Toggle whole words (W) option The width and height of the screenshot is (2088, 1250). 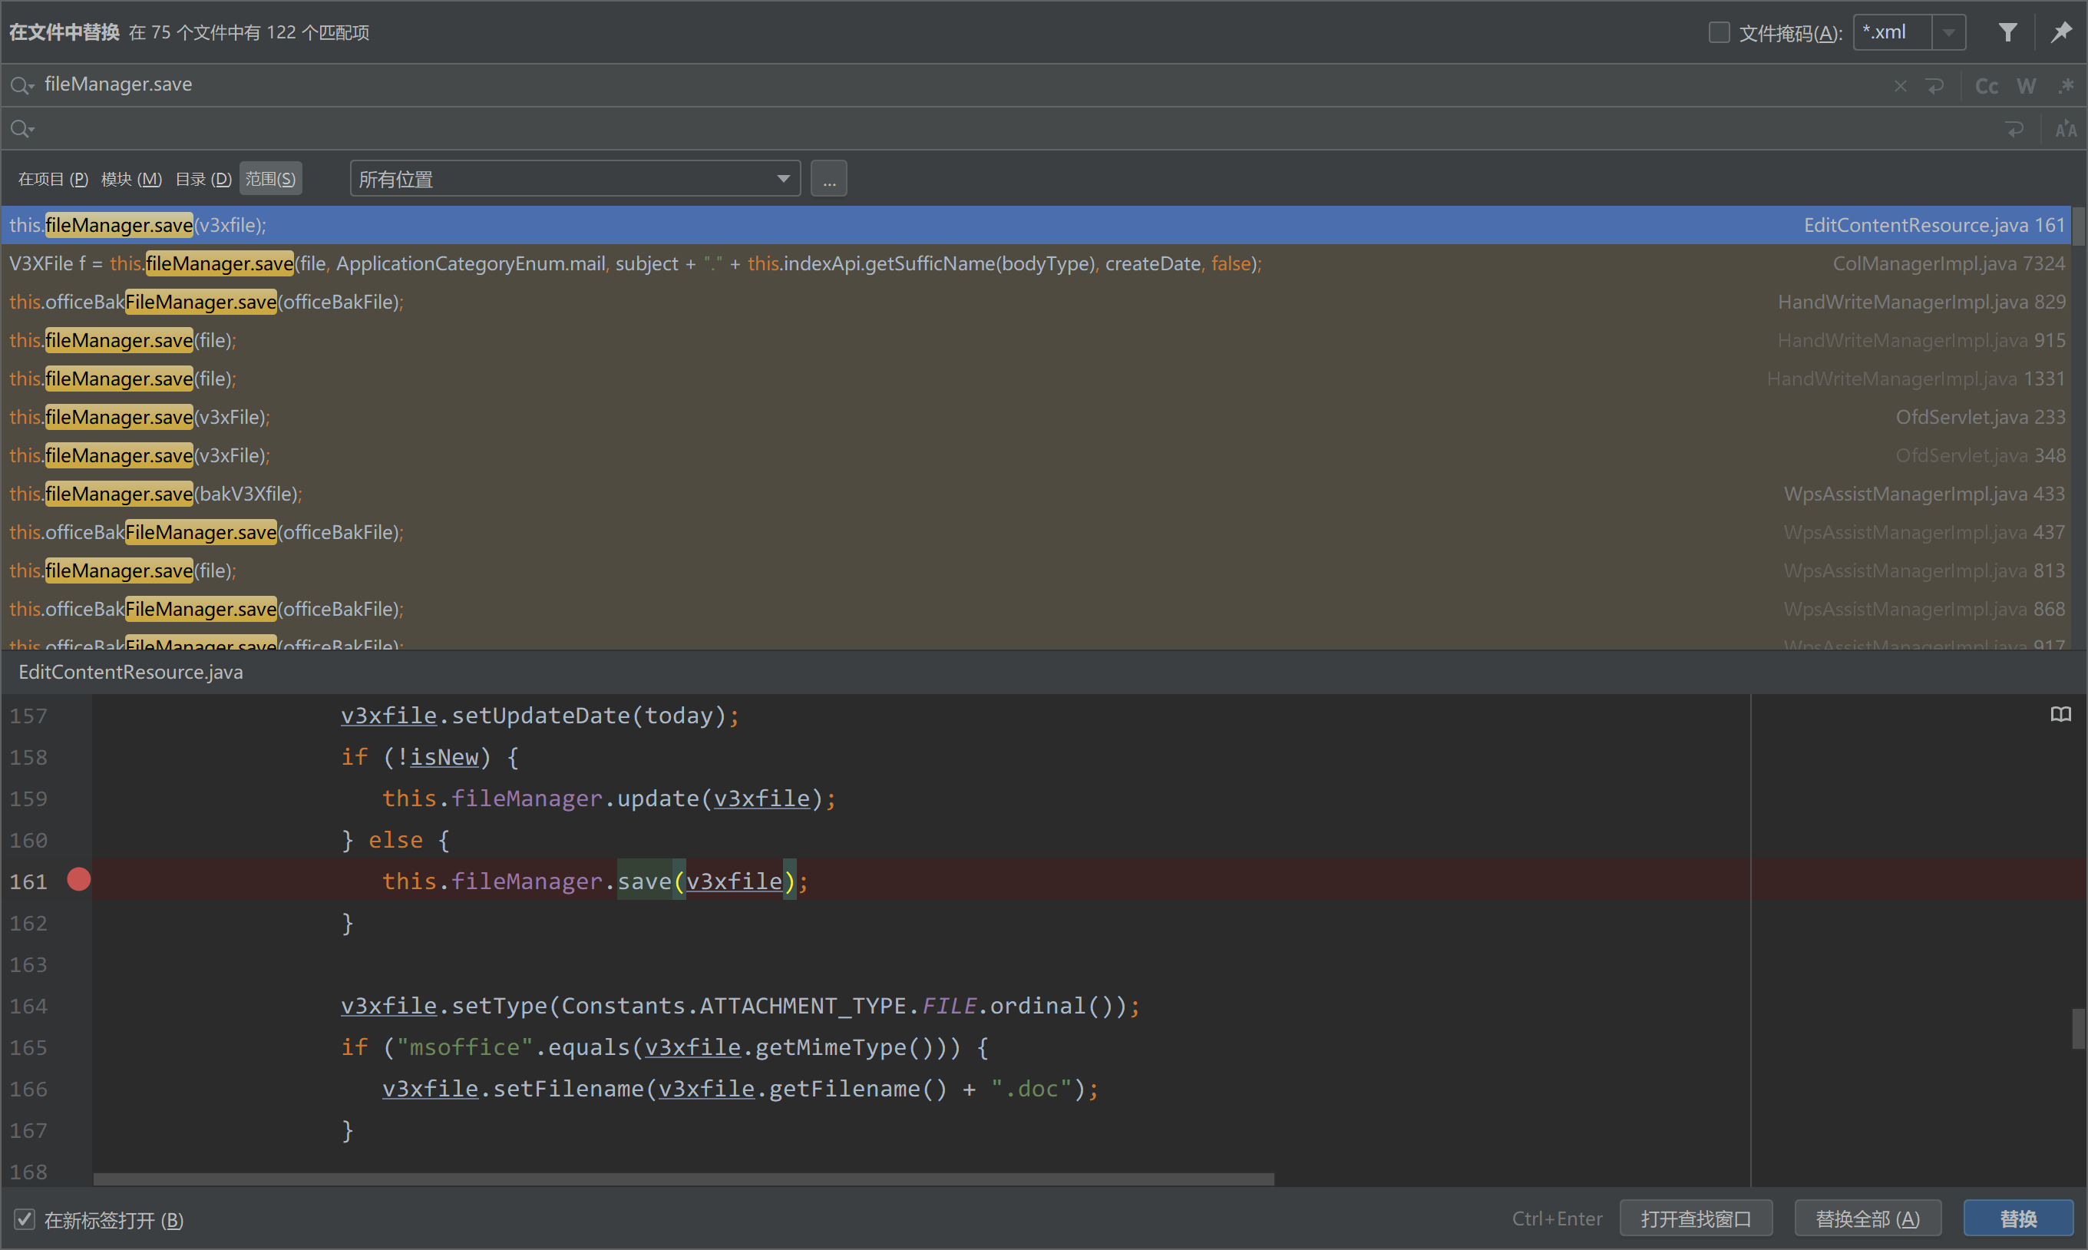pos(2026,86)
